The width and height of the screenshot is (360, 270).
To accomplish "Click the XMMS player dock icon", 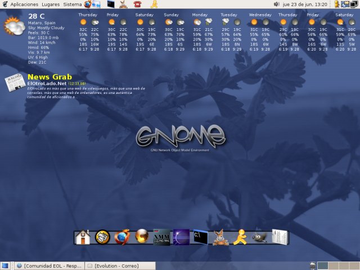I will pos(161,237).
